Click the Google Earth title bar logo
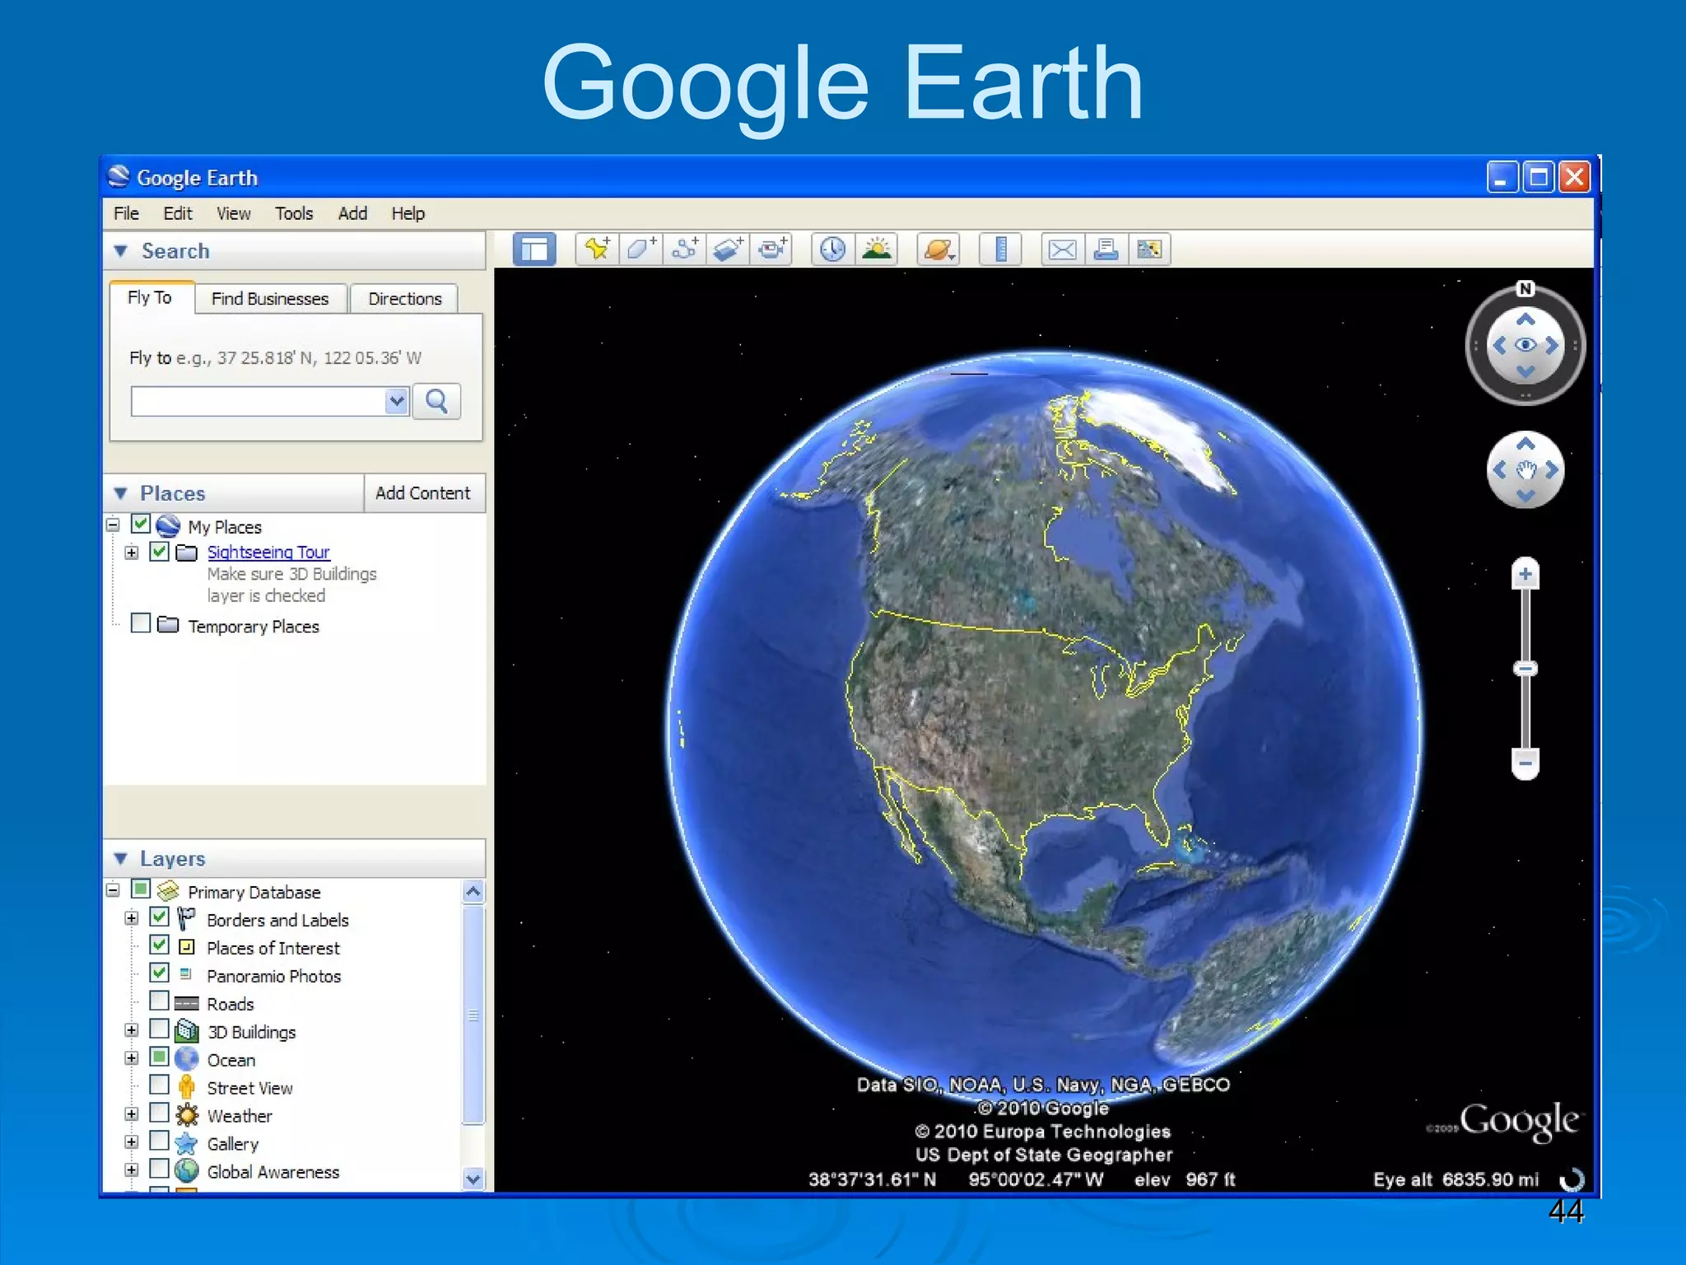This screenshot has width=1686, height=1265. coord(119,177)
